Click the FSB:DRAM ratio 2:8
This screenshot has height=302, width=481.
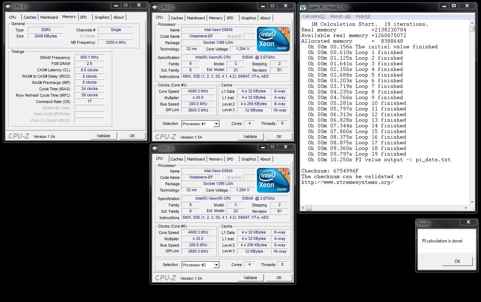(89, 64)
